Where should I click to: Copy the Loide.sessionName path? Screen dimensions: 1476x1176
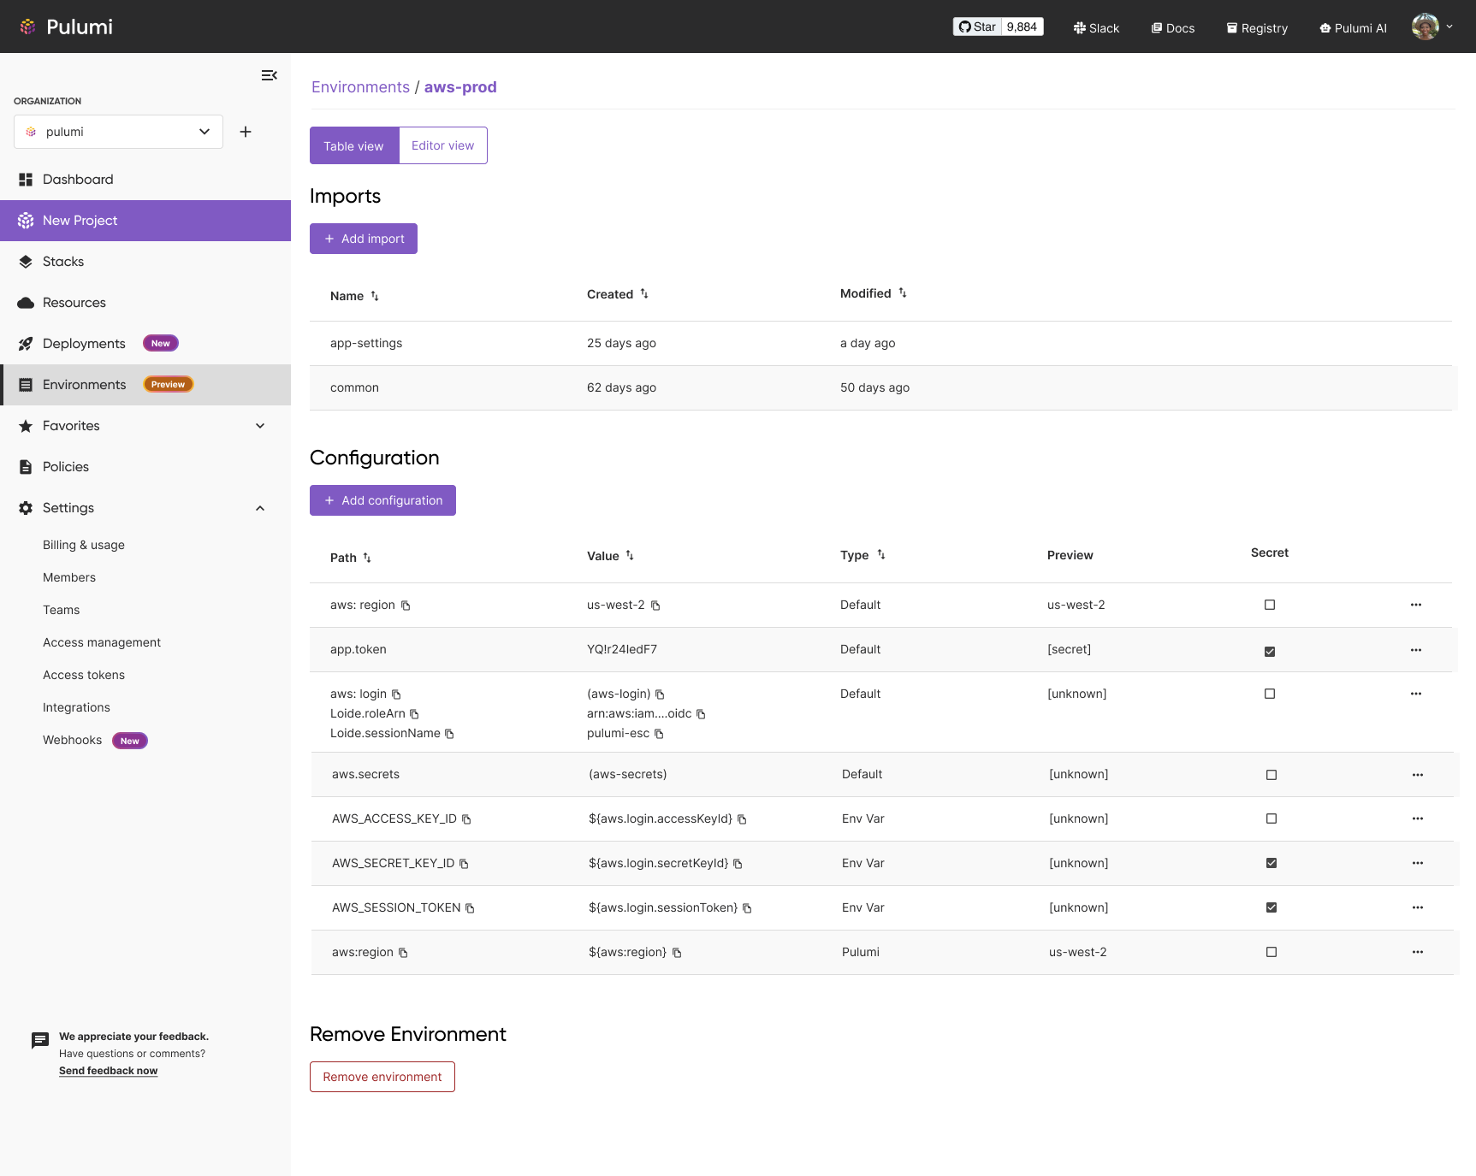[x=449, y=734]
